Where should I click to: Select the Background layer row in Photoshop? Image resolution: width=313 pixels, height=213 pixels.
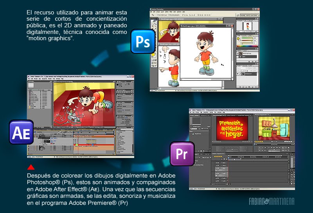tap(247, 74)
